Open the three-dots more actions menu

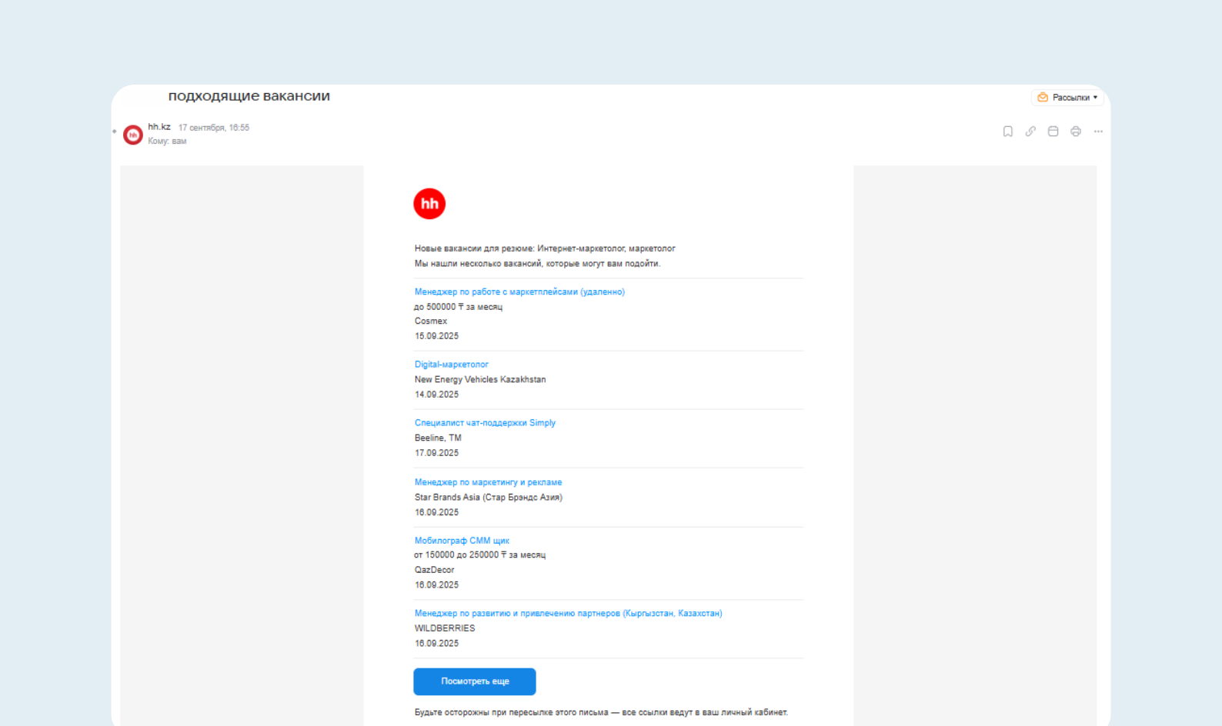pyautogui.click(x=1098, y=132)
